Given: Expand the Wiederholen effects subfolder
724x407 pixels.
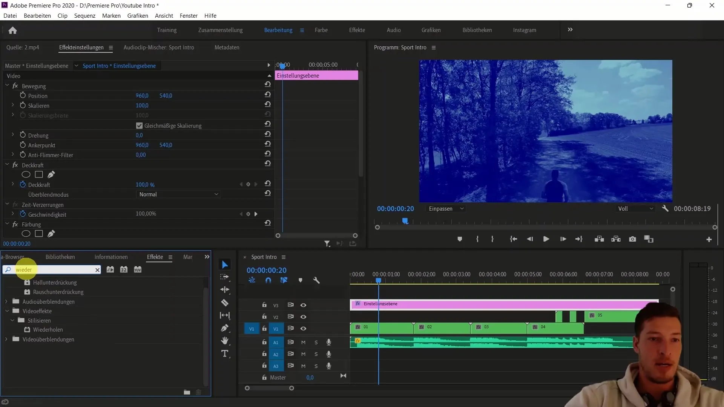Looking at the screenshot, I should coord(48,329).
